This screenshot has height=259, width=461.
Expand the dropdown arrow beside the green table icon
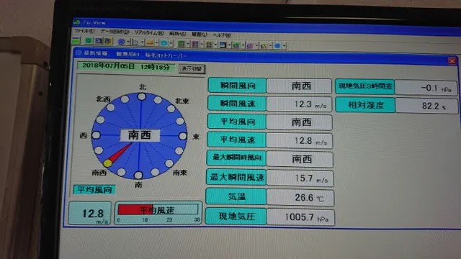tap(188, 44)
